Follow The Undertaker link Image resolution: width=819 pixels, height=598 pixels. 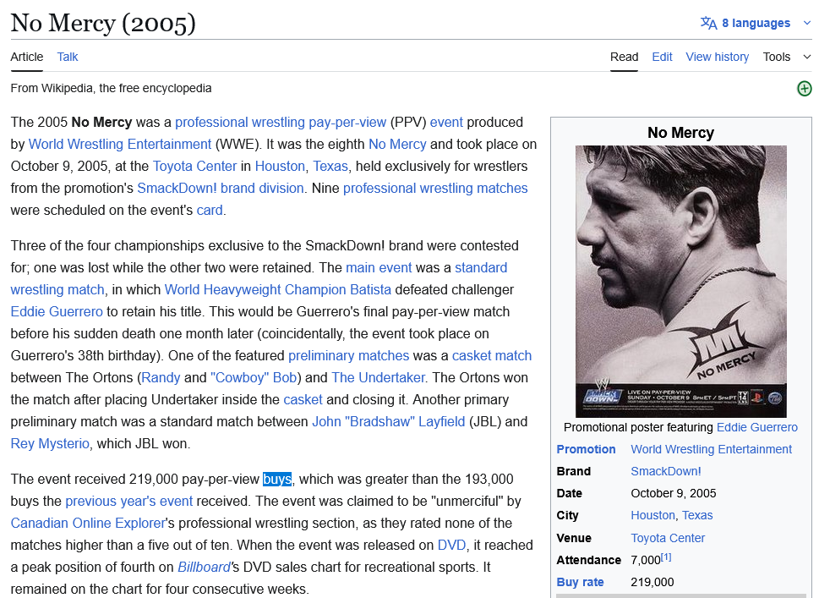pos(378,377)
